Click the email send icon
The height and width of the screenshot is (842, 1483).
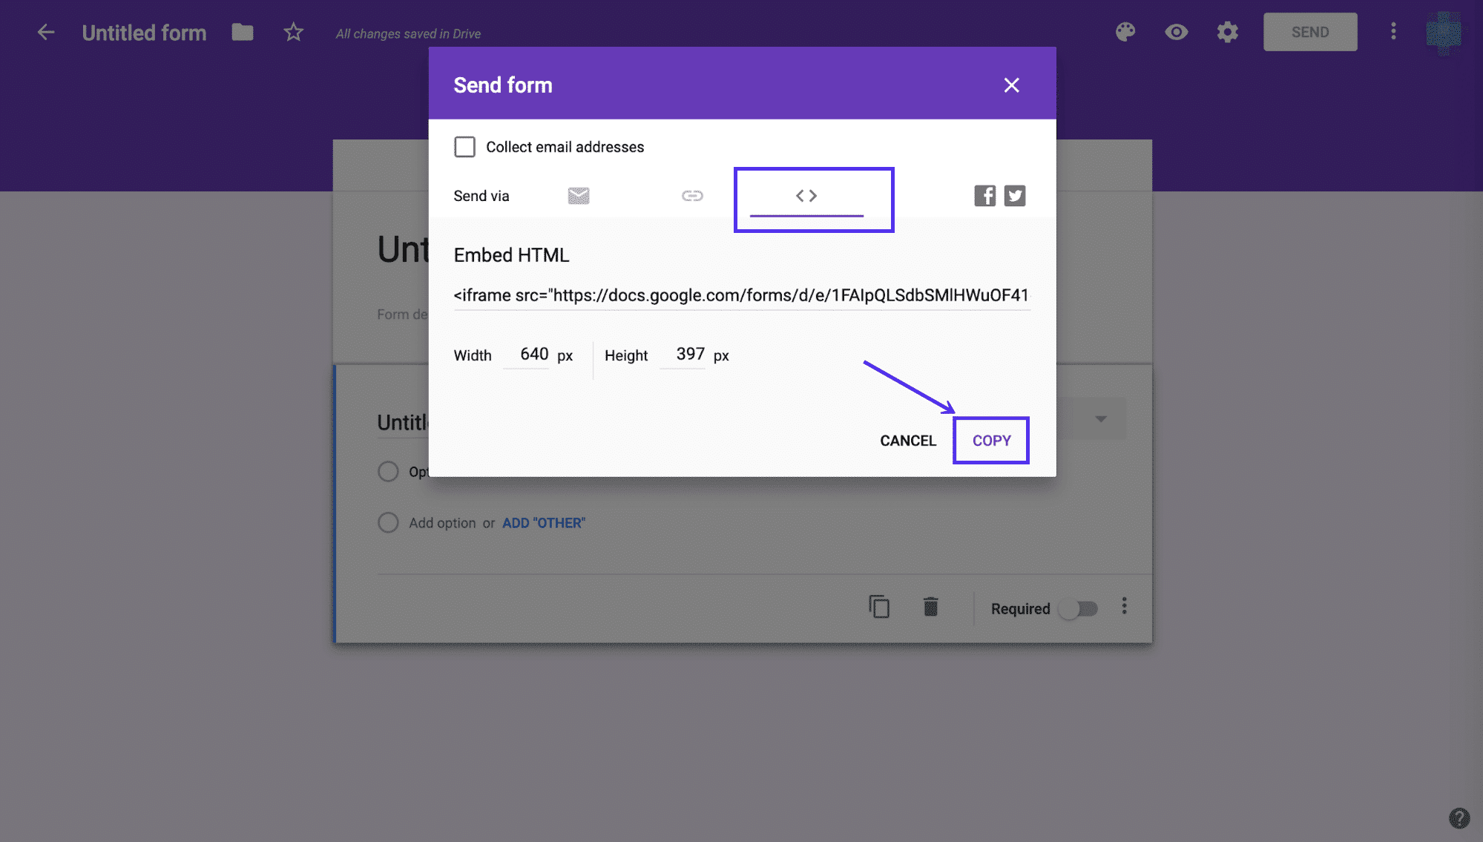pos(579,194)
